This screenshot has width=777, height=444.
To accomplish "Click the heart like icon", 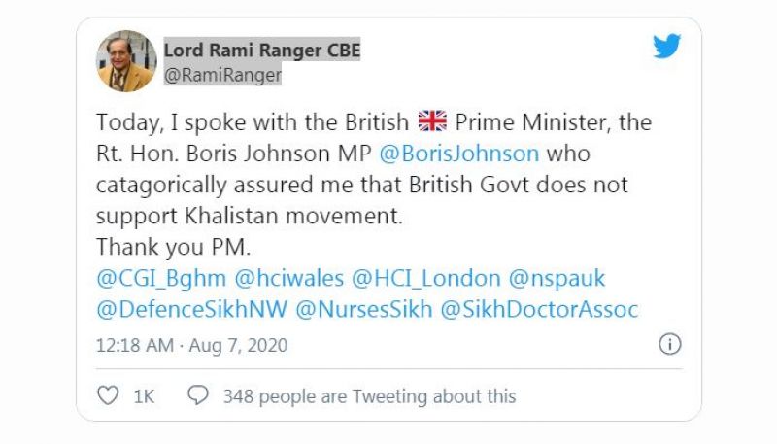I will pyautogui.click(x=110, y=395).
